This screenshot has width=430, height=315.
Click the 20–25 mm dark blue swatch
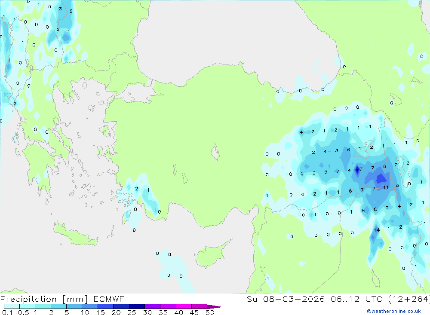tap(121, 306)
